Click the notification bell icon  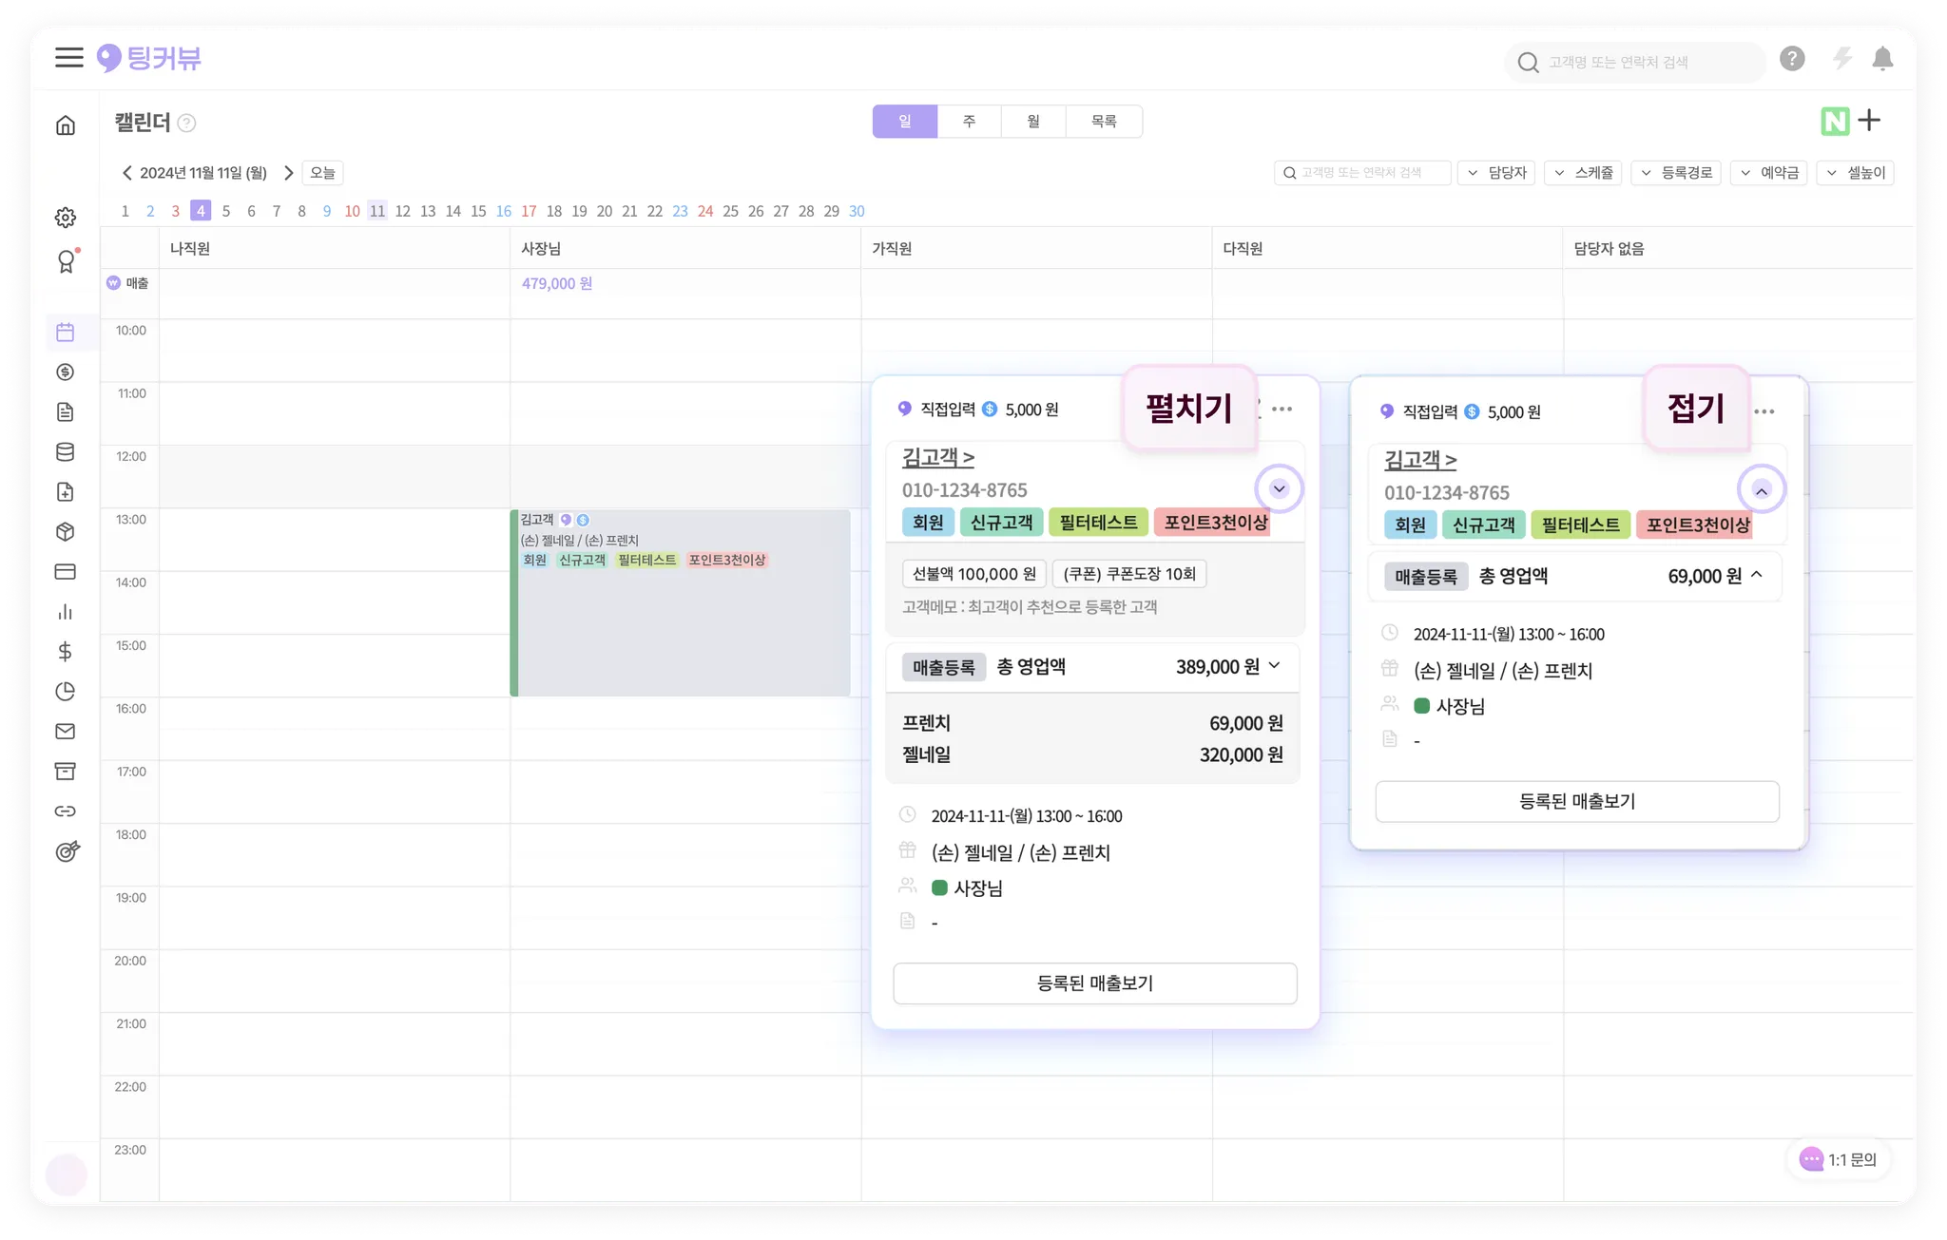click(x=1881, y=59)
